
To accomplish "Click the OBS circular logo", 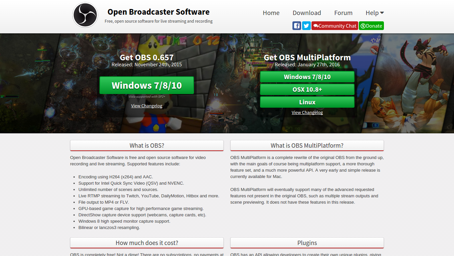I will (x=85, y=15).
